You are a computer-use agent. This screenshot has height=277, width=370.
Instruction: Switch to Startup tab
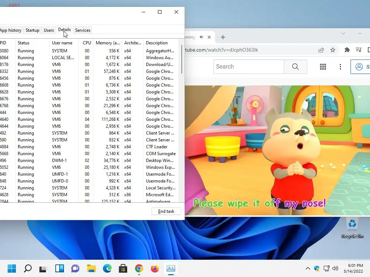coord(32,30)
